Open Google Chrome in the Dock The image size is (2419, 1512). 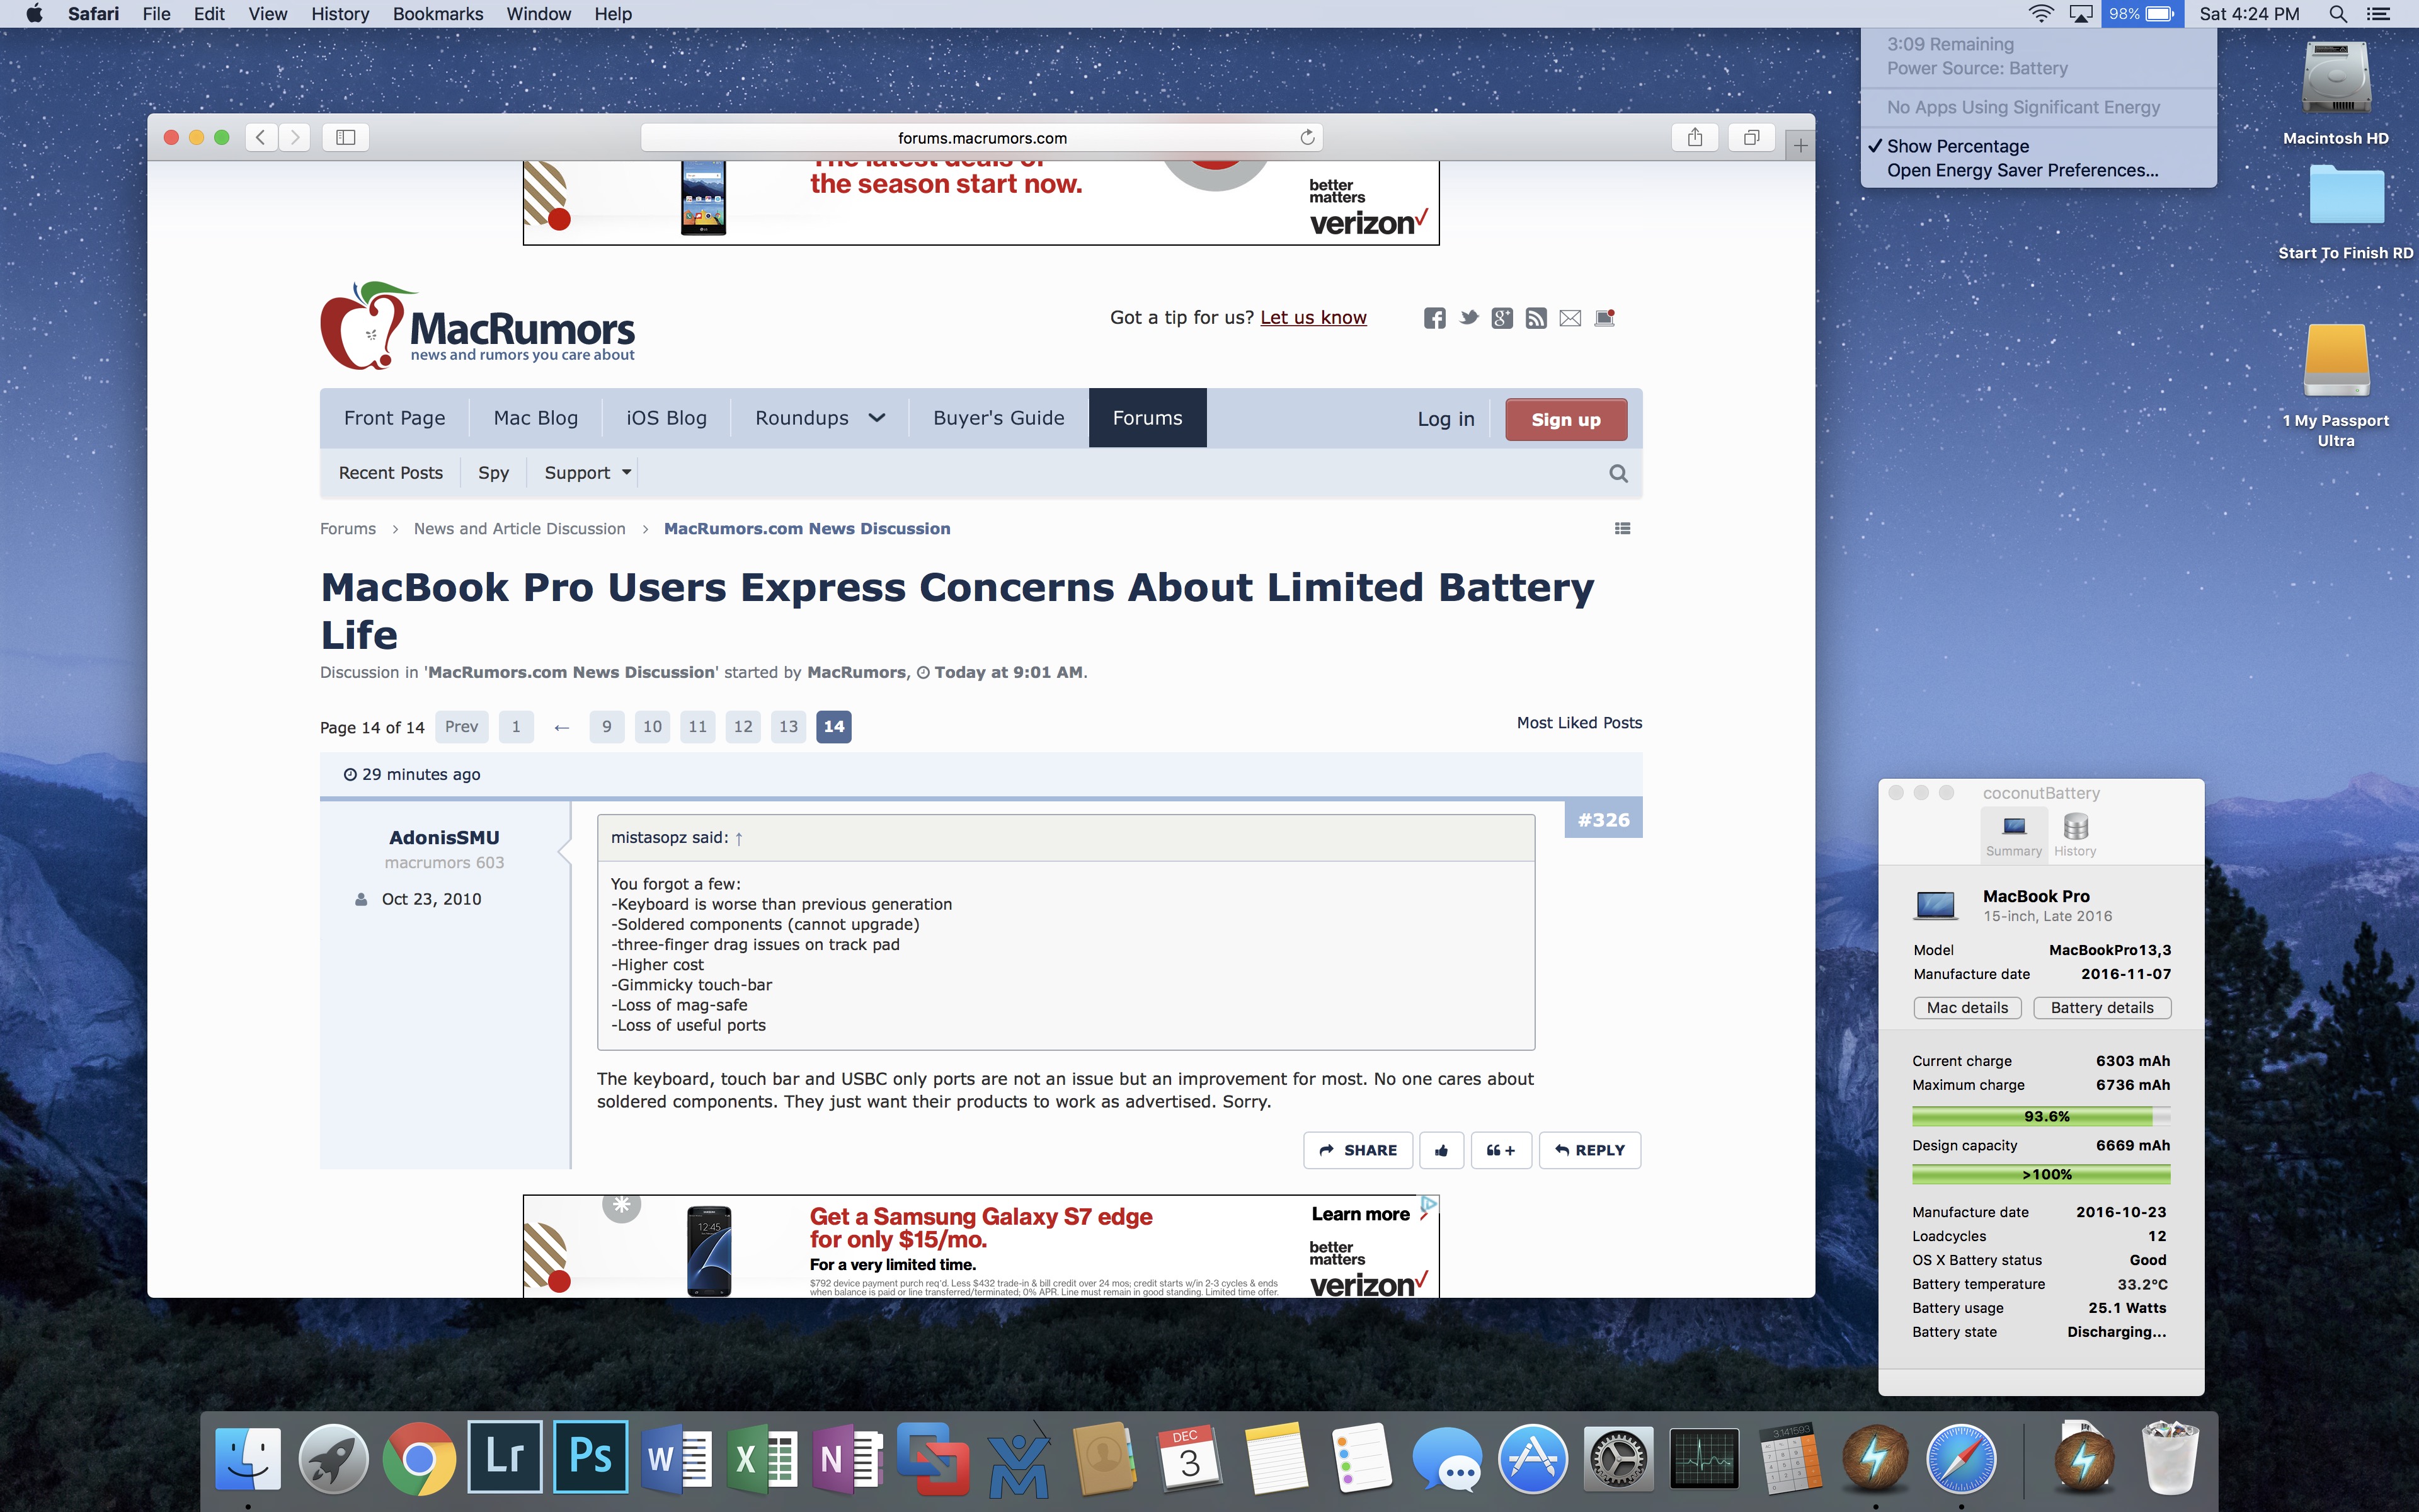[419, 1458]
